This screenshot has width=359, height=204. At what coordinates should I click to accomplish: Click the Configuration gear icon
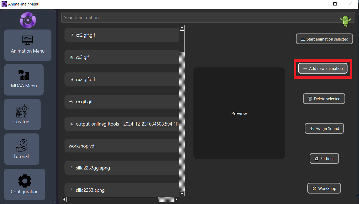[x=25, y=181]
